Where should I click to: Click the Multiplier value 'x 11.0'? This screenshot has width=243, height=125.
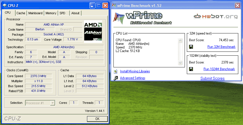(x=38, y=81)
